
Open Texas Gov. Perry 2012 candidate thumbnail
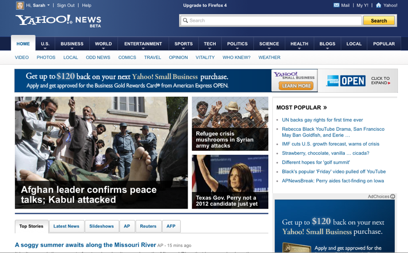tap(230, 182)
